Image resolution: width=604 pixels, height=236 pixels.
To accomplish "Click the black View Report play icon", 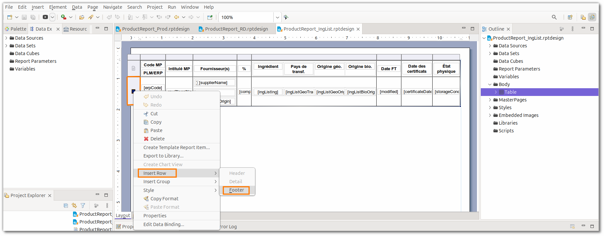I will click(x=45, y=17).
